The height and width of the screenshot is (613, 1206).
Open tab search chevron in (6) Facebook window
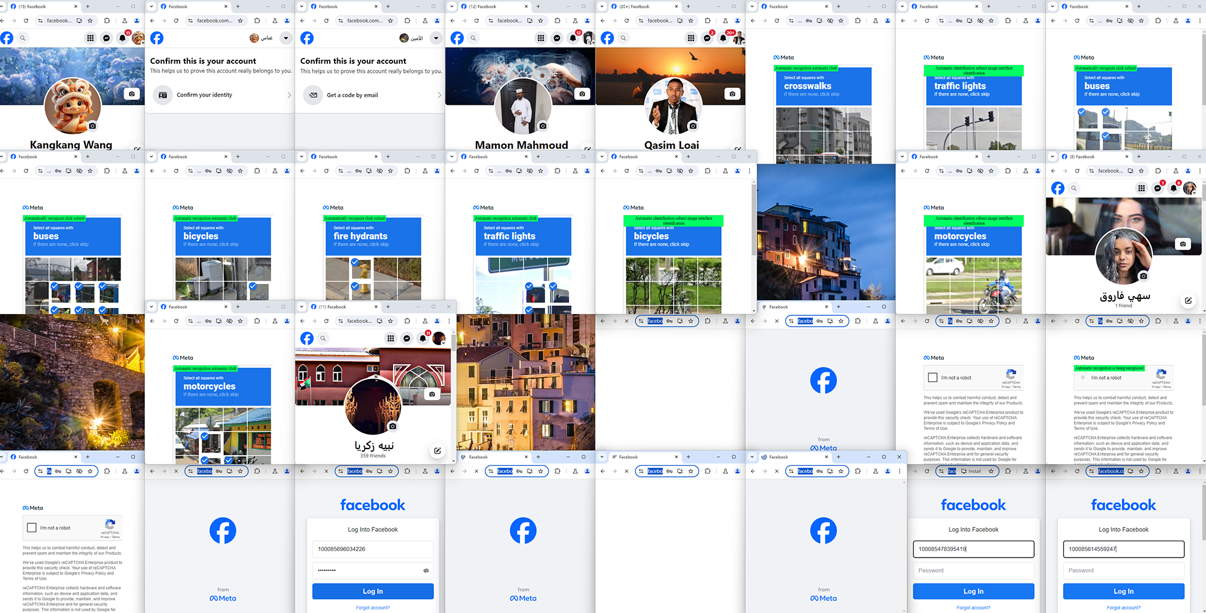coord(1053,157)
